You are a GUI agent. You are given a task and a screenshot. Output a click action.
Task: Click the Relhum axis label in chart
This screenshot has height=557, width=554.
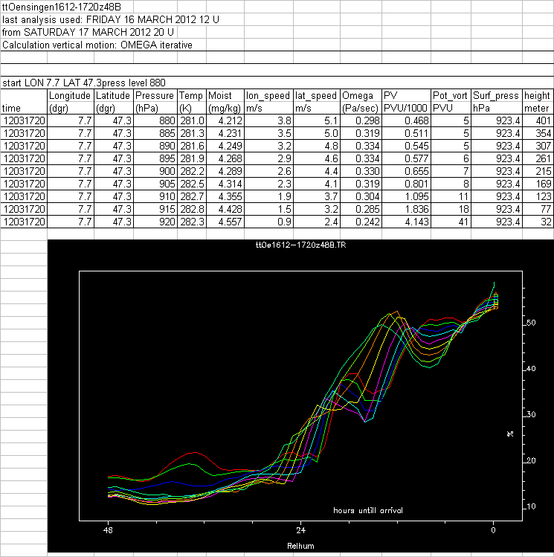(x=300, y=546)
